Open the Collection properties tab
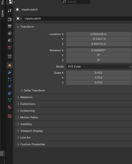This screenshot has height=164, width=132. point(10,57)
